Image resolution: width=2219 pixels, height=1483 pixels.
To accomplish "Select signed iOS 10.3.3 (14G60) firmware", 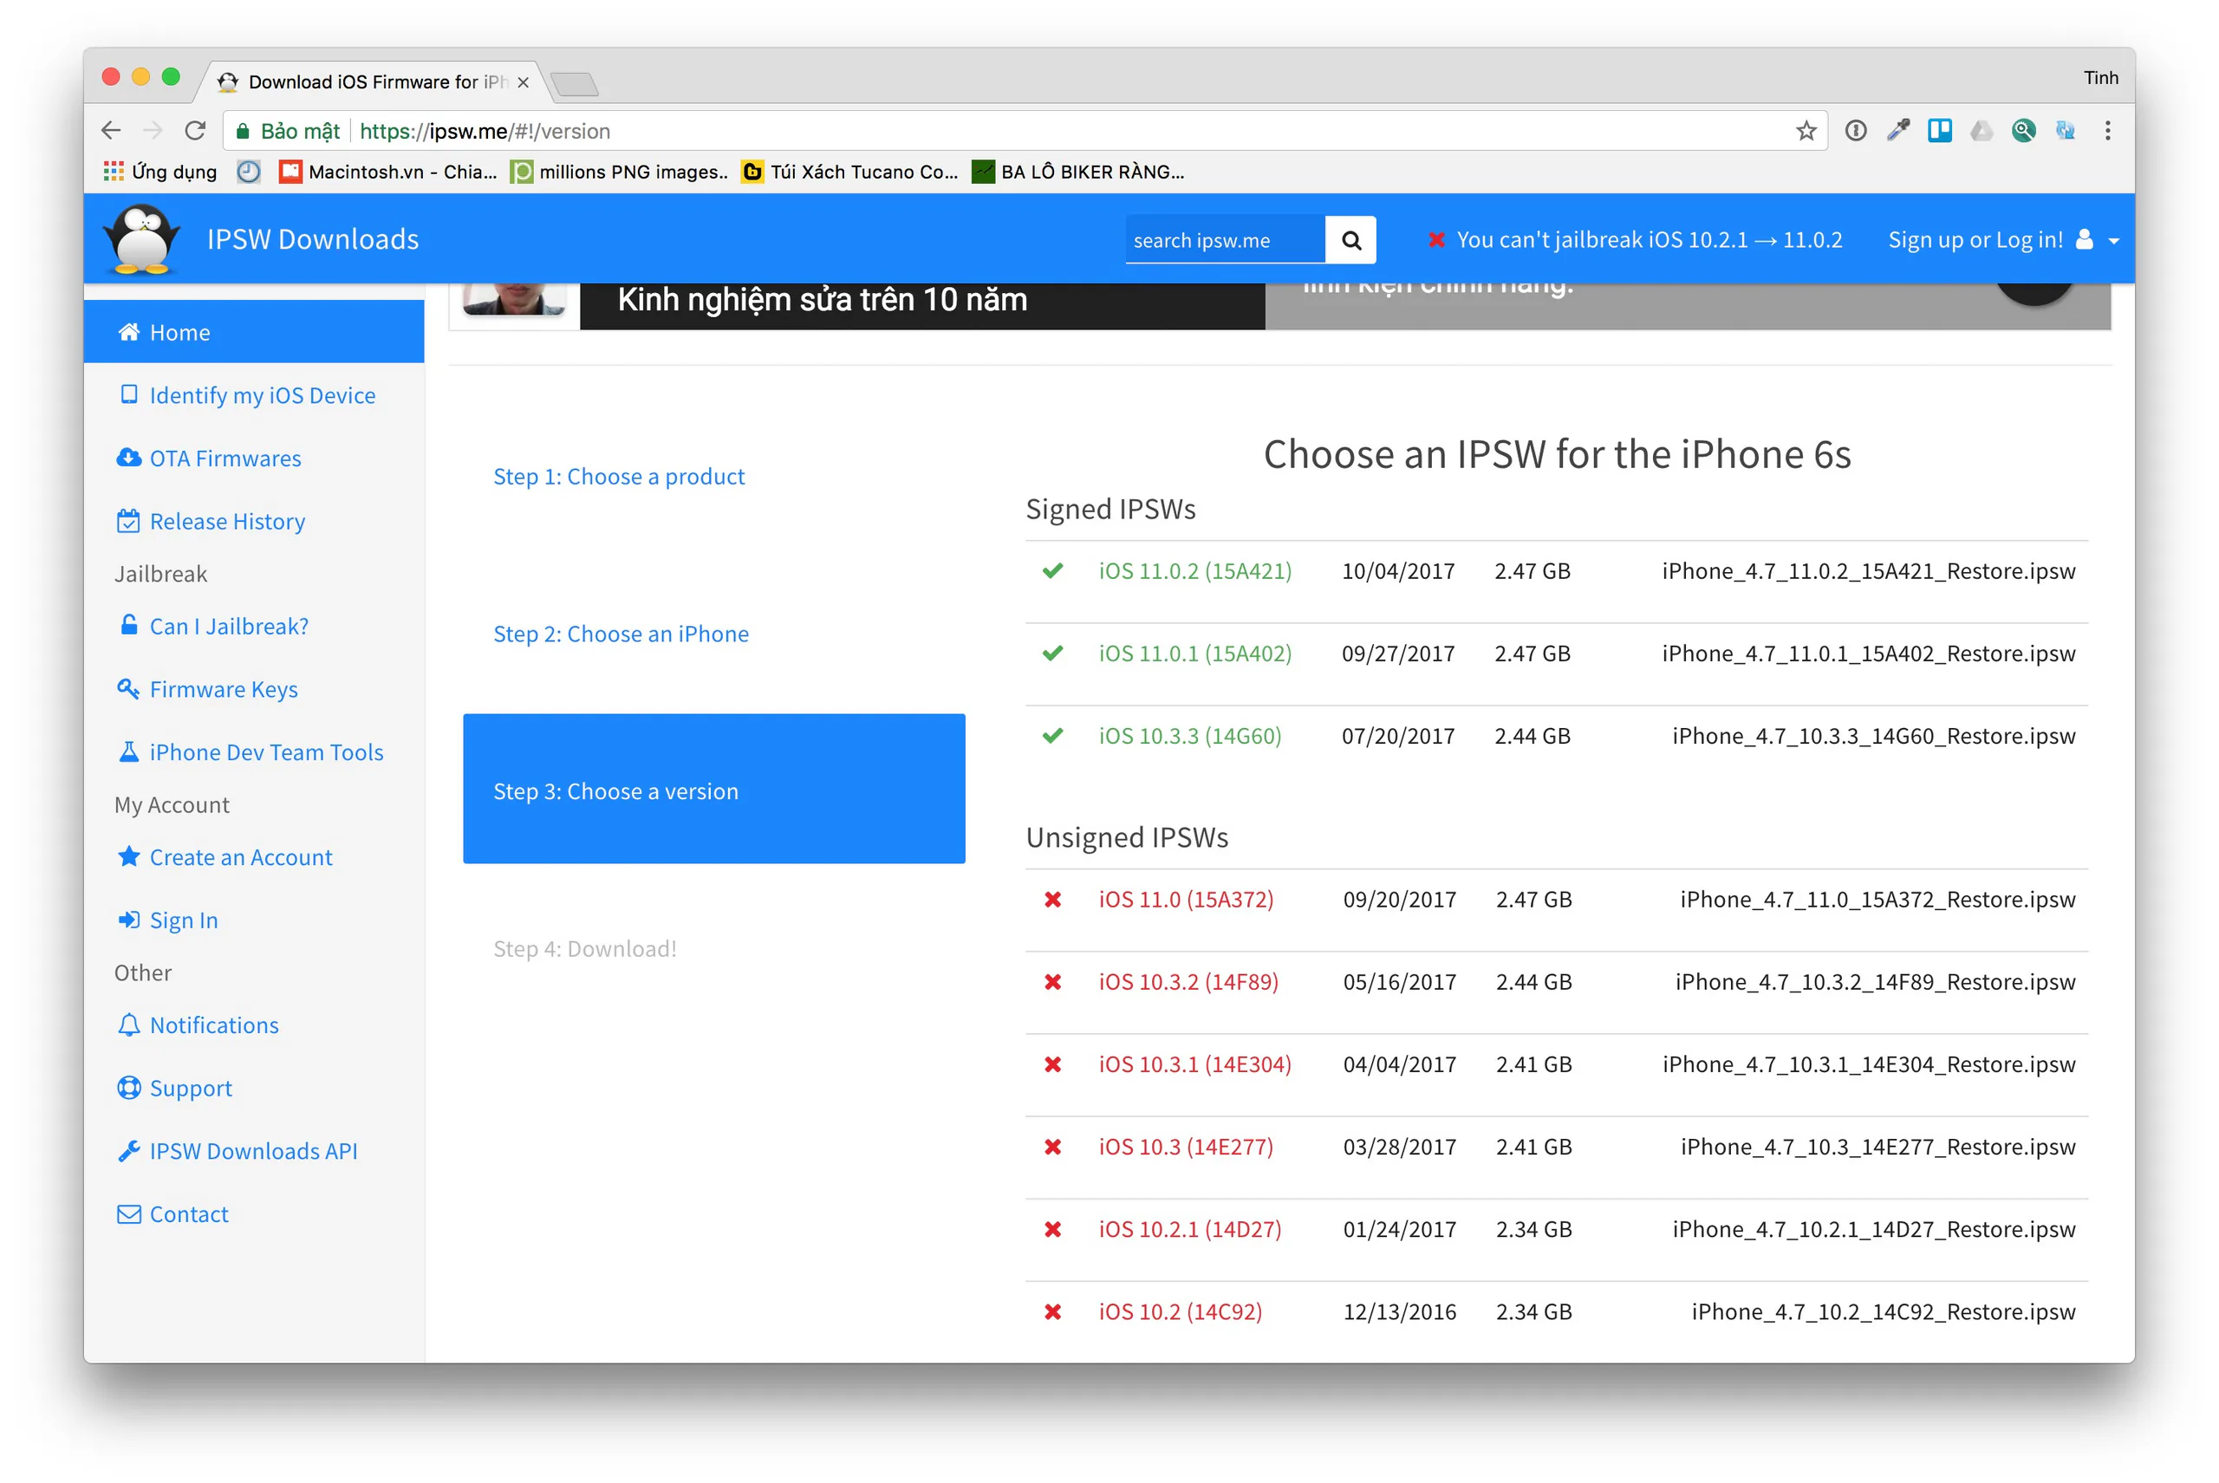I will coord(1190,736).
